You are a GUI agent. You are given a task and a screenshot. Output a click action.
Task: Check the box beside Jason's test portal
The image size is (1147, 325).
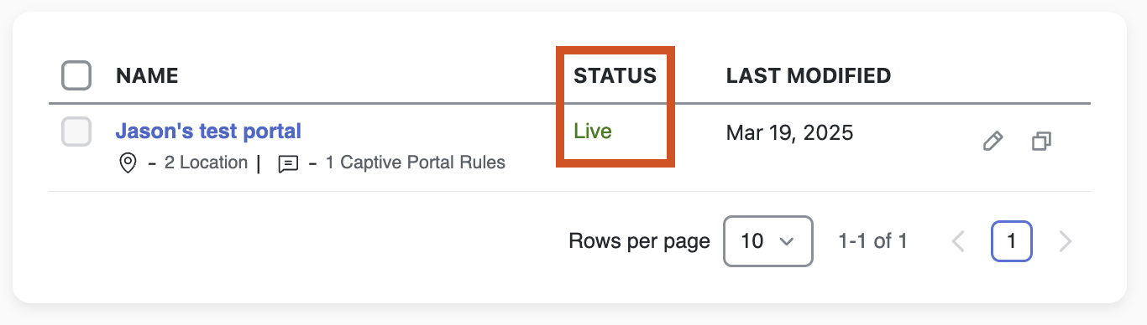coord(76,132)
